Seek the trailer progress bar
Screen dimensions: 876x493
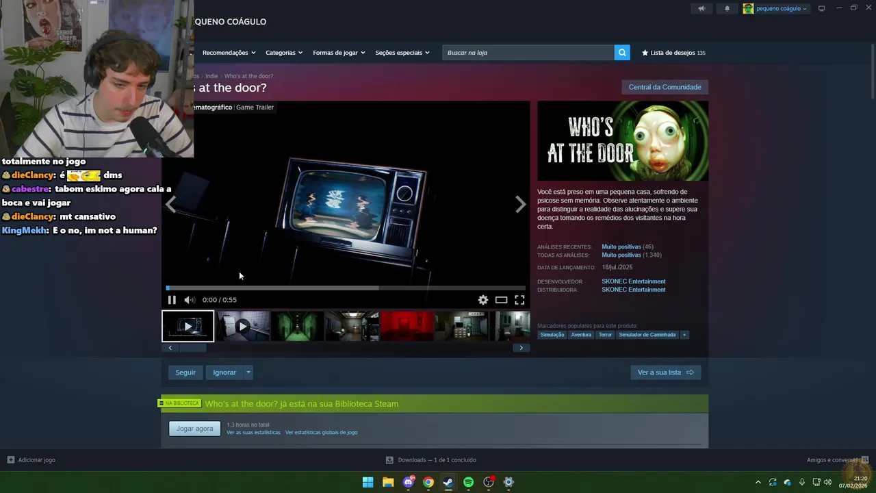(346, 288)
